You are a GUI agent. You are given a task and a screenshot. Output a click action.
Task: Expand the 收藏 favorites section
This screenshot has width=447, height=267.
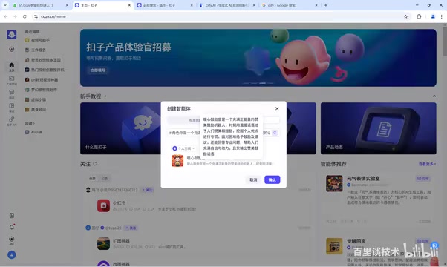pos(30,123)
